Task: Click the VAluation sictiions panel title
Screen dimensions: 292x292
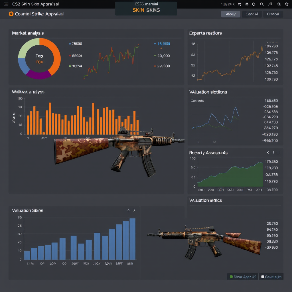Action: pyautogui.click(x=208, y=92)
